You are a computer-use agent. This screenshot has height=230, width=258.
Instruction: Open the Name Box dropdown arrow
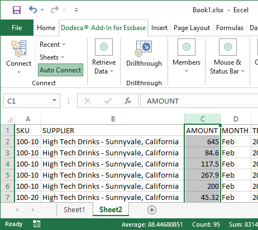pos(54,100)
